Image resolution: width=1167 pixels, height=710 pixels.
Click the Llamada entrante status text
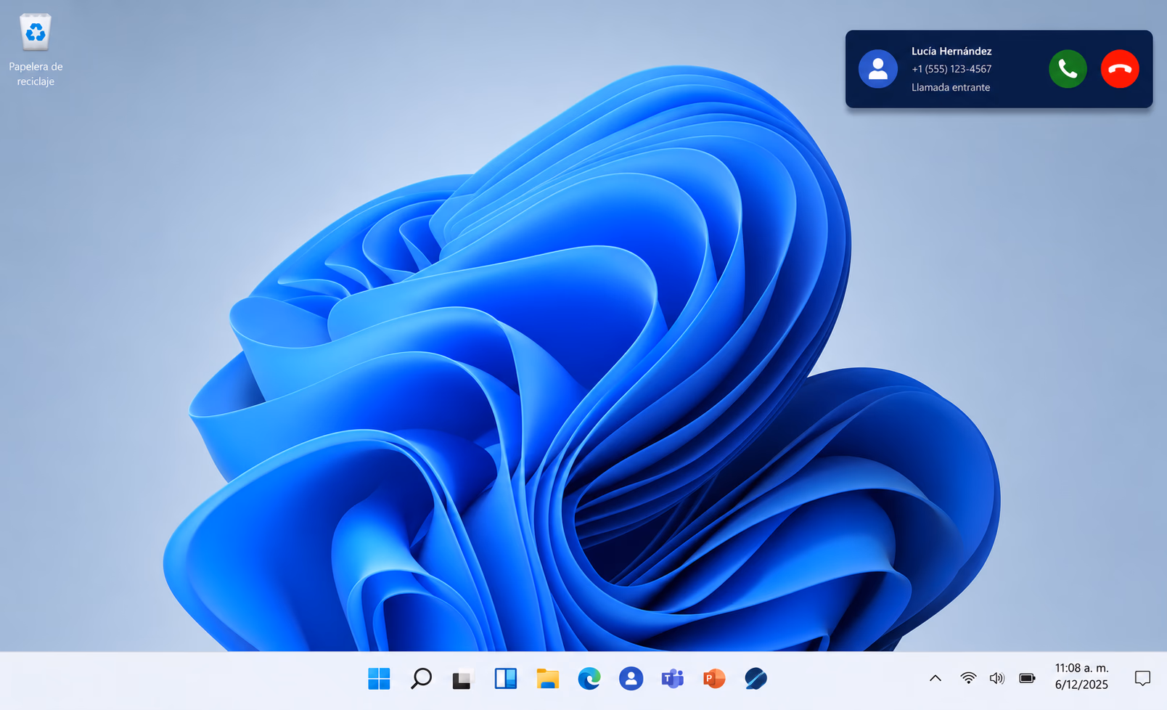tap(951, 87)
